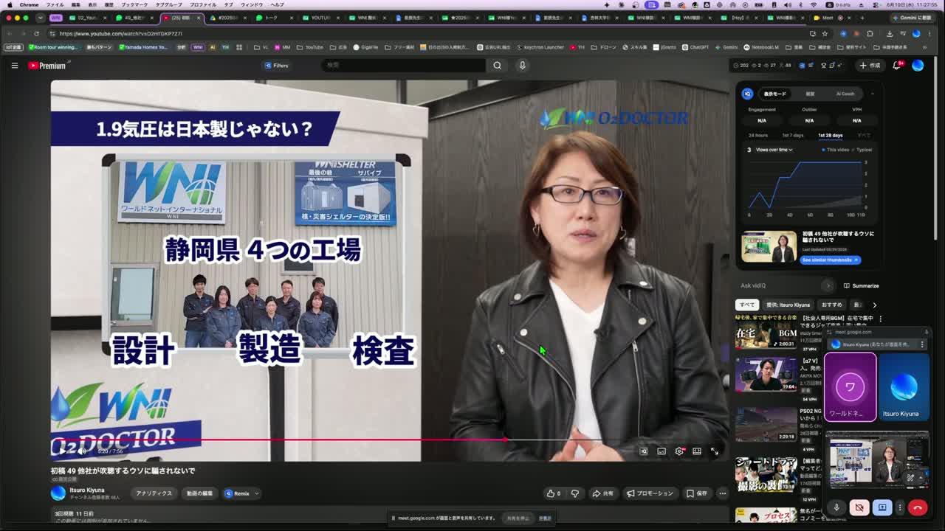
Task: Click Summarize in vidIQ panel
Action: coord(862,285)
